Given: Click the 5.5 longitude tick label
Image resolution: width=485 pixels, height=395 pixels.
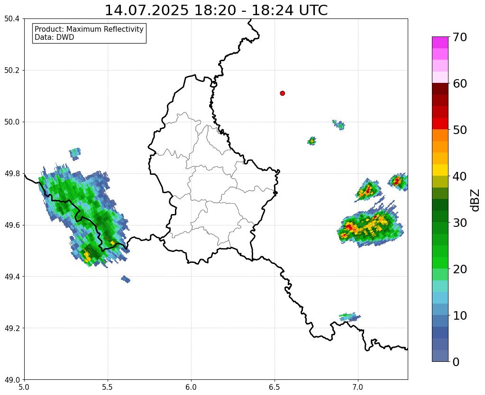Looking at the screenshot, I should coord(108,387).
